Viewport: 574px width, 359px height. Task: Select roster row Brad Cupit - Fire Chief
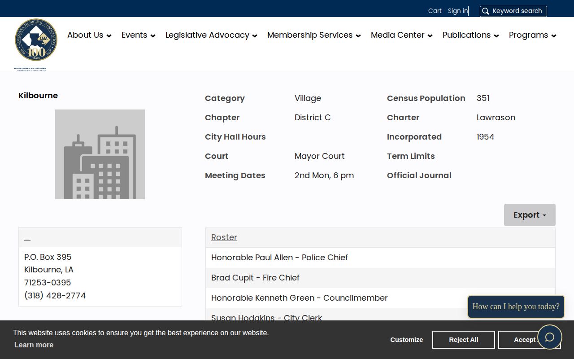pos(380,278)
